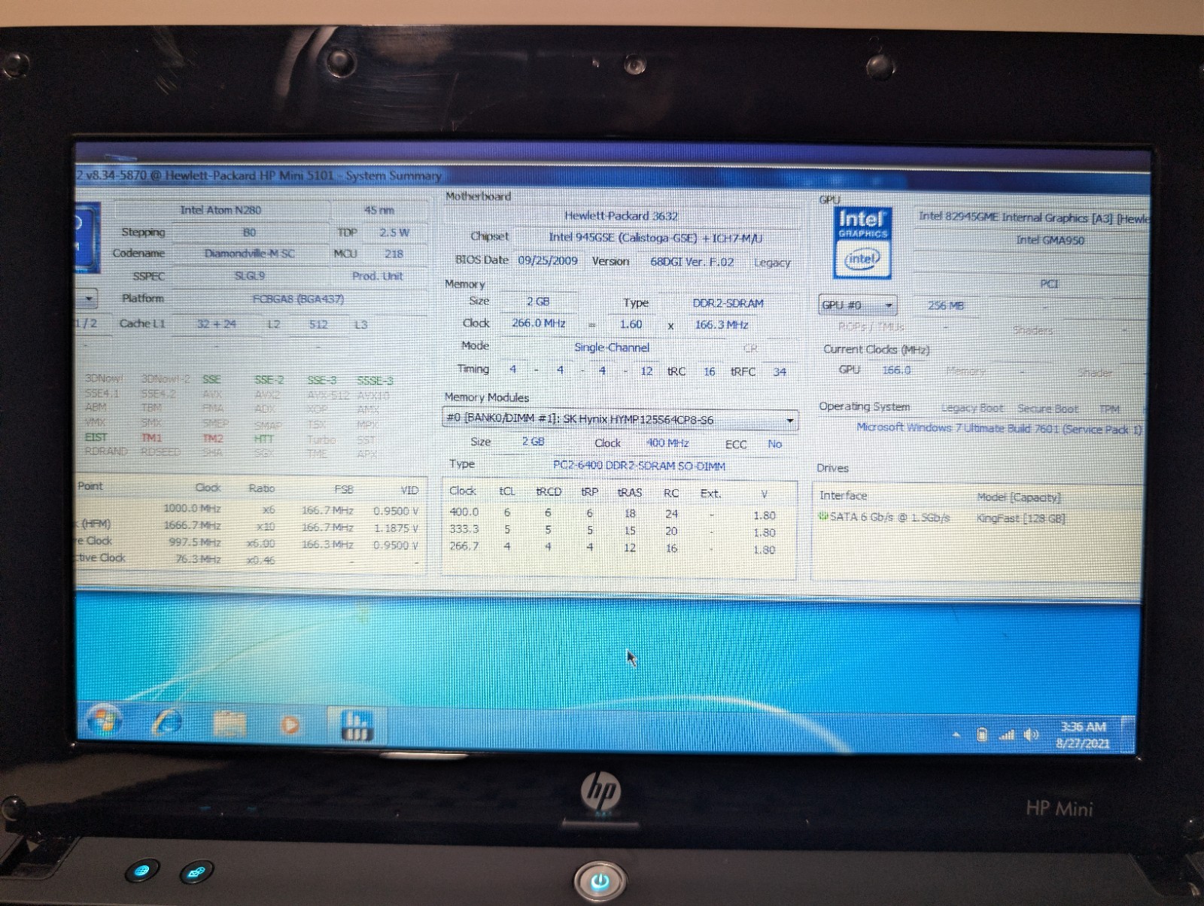This screenshot has height=906, width=1204.
Task: Click the 1666.7 MHz HFM clock row
Action: pos(248,526)
